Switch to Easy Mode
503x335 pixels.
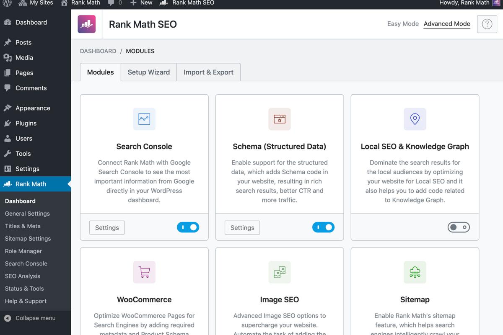(402, 24)
